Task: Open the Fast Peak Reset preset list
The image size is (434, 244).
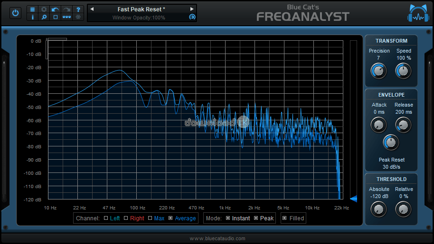Action: pyautogui.click(x=141, y=9)
